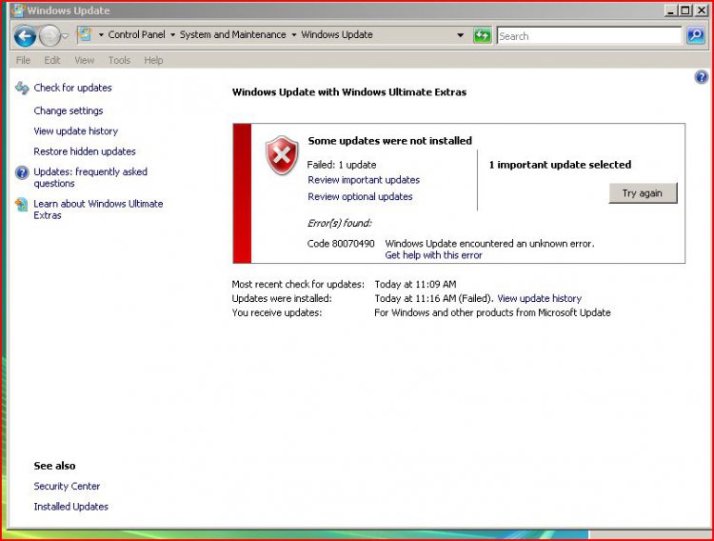Image resolution: width=714 pixels, height=541 pixels.
Task: Click the Windows Update title bar icon
Action: pyautogui.click(x=18, y=10)
